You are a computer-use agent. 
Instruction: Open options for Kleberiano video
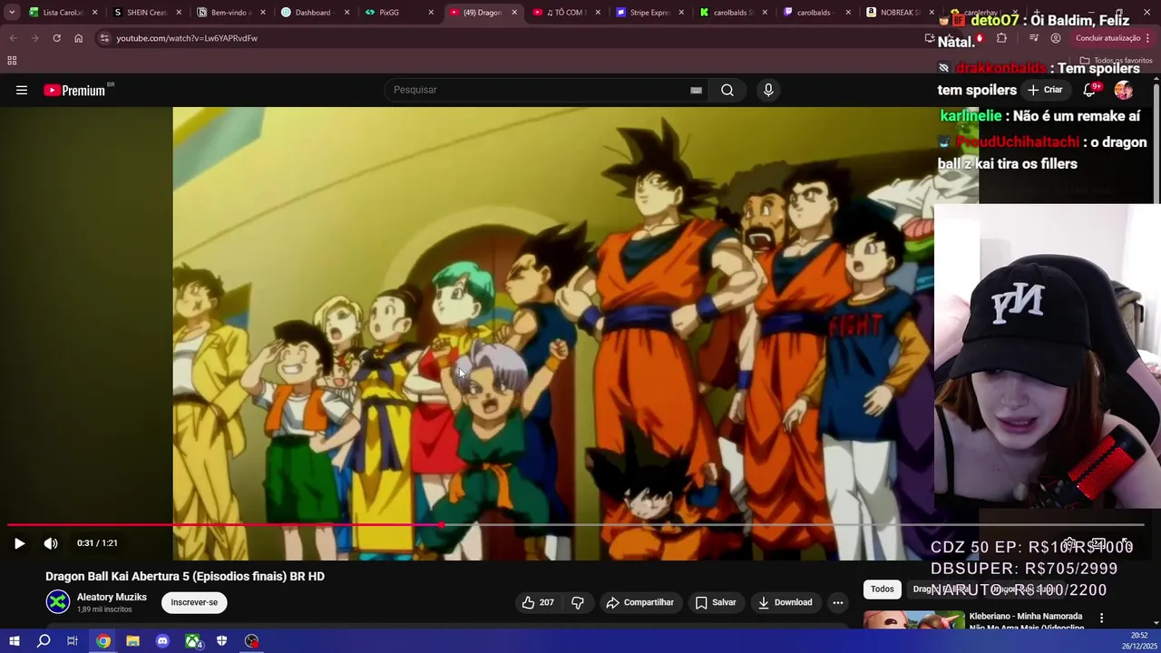click(1102, 619)
